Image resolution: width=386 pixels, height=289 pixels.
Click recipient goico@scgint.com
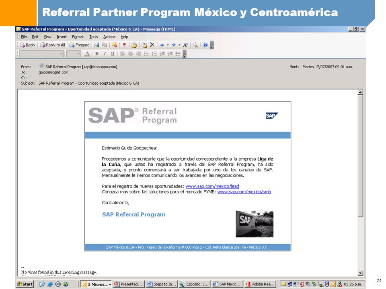click(53, 72)
